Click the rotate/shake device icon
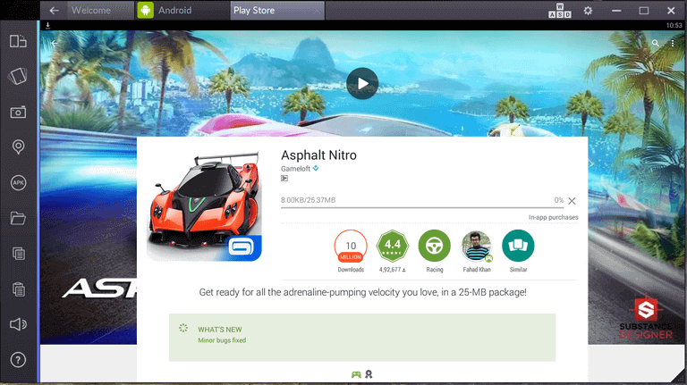Screen dimensions: 687x385 [x=18, y=76]
